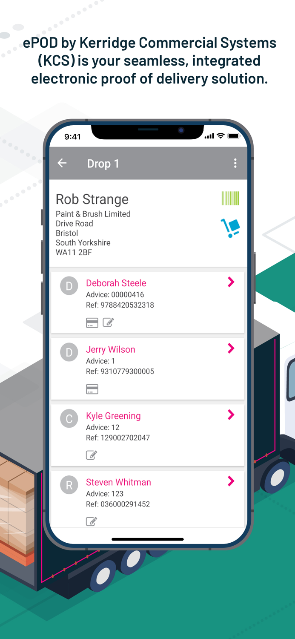Tap the green barcode scan icon
Viewport: 295px width, 639px height.
[x=230, y=198]
